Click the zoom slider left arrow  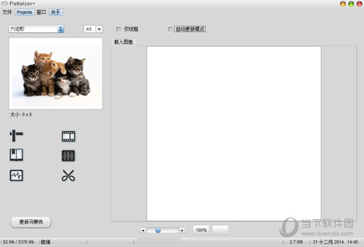(143, 230)
